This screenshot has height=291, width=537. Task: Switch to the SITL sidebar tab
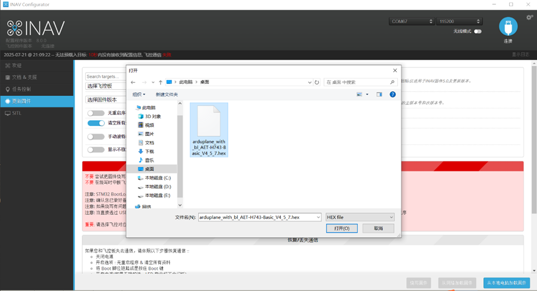pyautogui.click(x=37, y=113)
